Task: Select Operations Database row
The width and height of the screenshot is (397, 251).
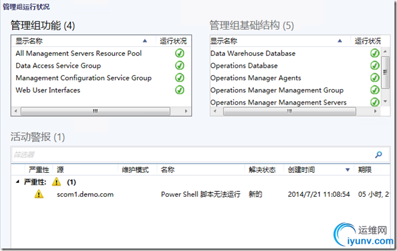Action: point(295,65)
